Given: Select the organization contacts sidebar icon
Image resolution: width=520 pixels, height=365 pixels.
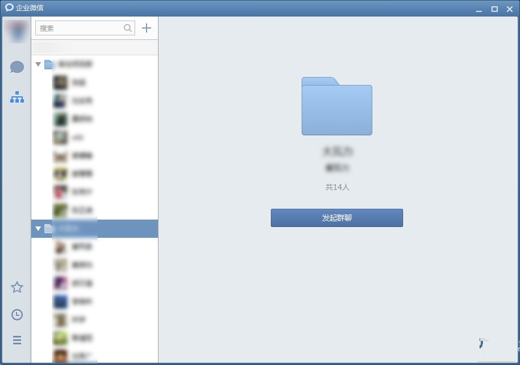Looking at the screenshot, I should (17, 97).
